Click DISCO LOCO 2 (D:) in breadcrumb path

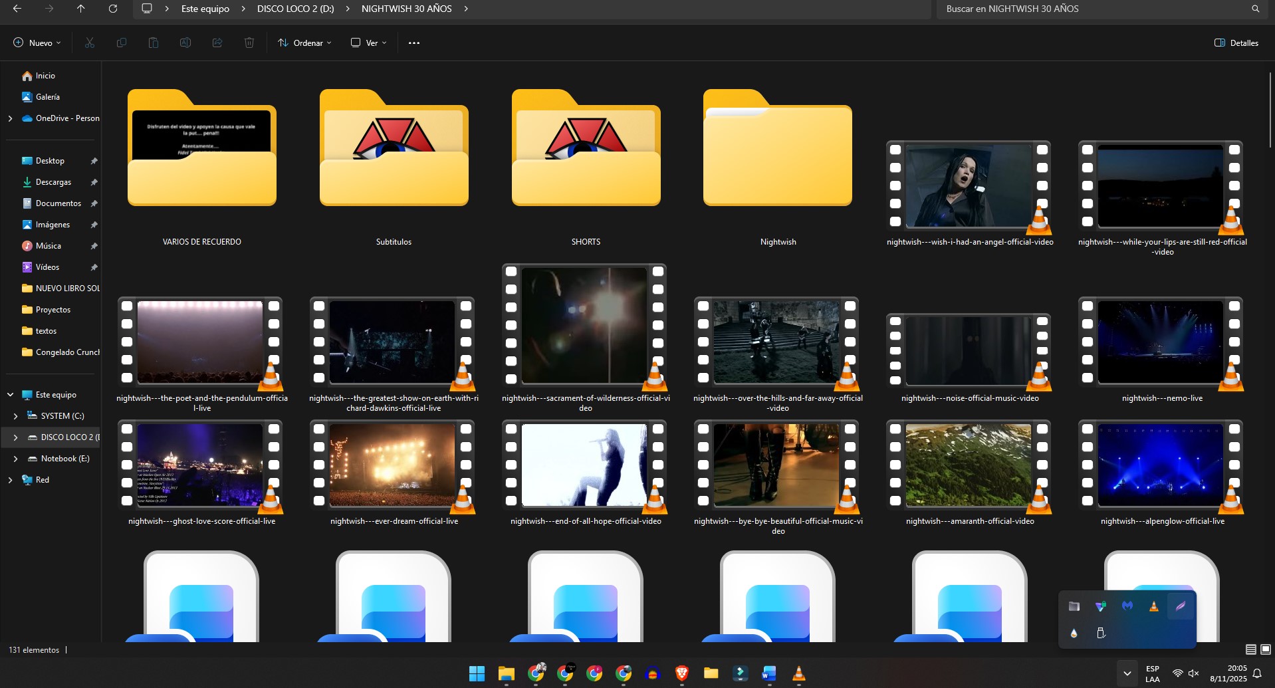coord(295,9)
